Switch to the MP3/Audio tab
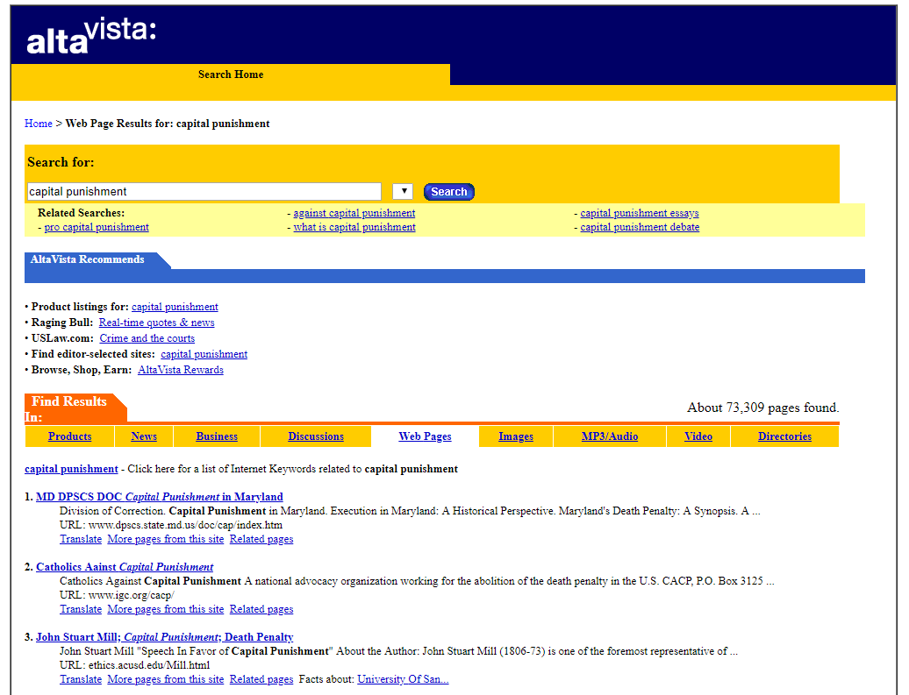Viewport: 909px width, 695px height. coord(610,436)
